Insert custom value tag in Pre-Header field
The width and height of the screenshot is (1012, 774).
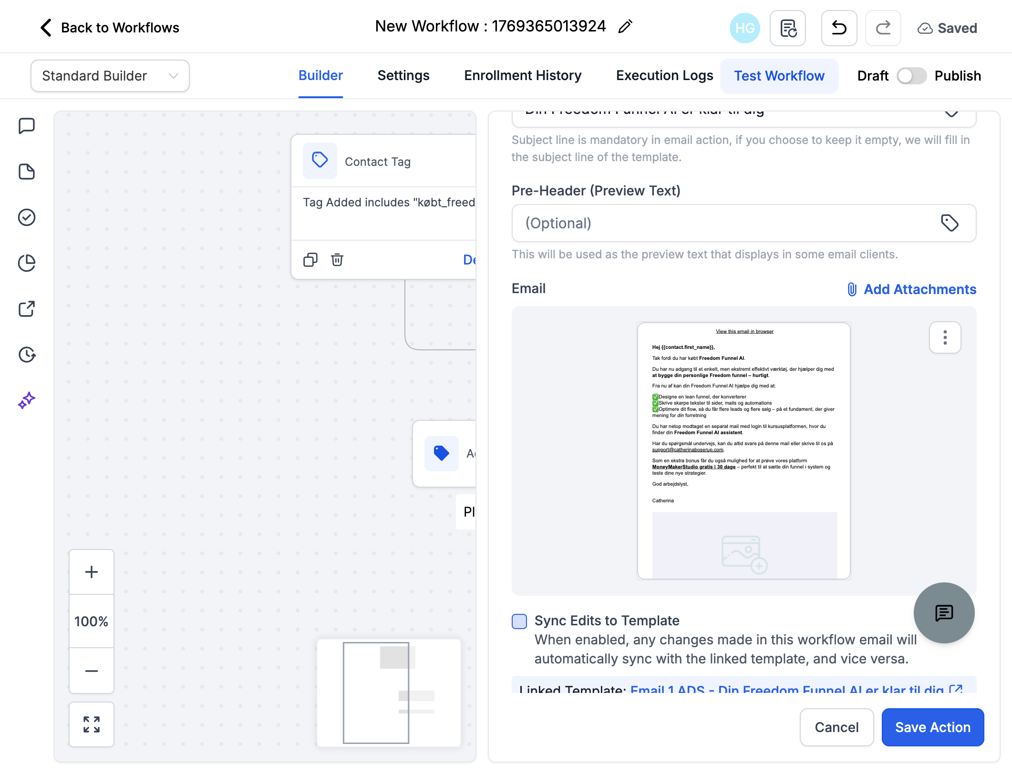[x=950, y=223]
